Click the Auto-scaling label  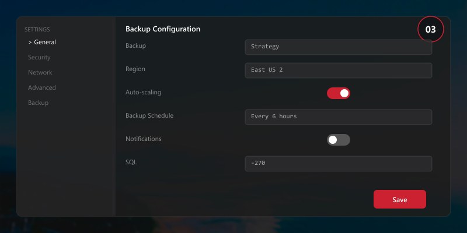[x=143, y=93]
